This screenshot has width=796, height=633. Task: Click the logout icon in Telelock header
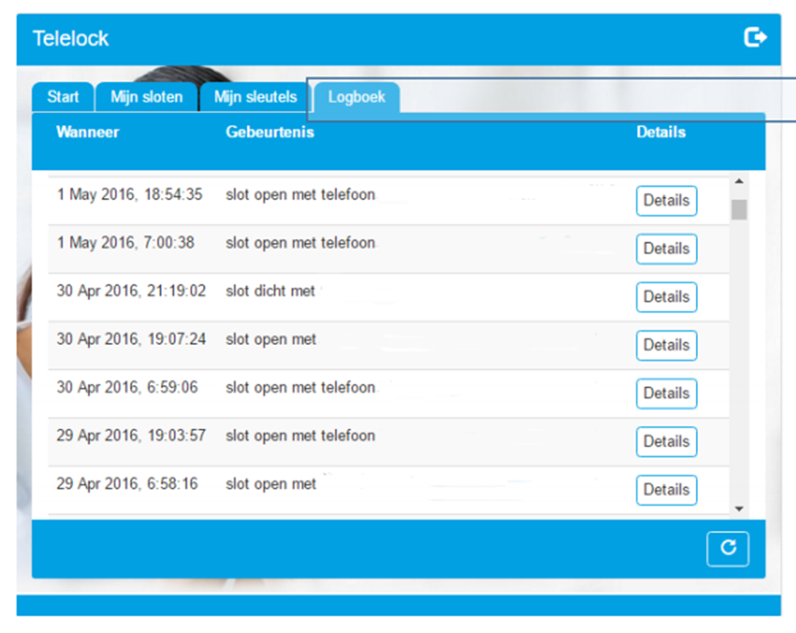(754, 37)
